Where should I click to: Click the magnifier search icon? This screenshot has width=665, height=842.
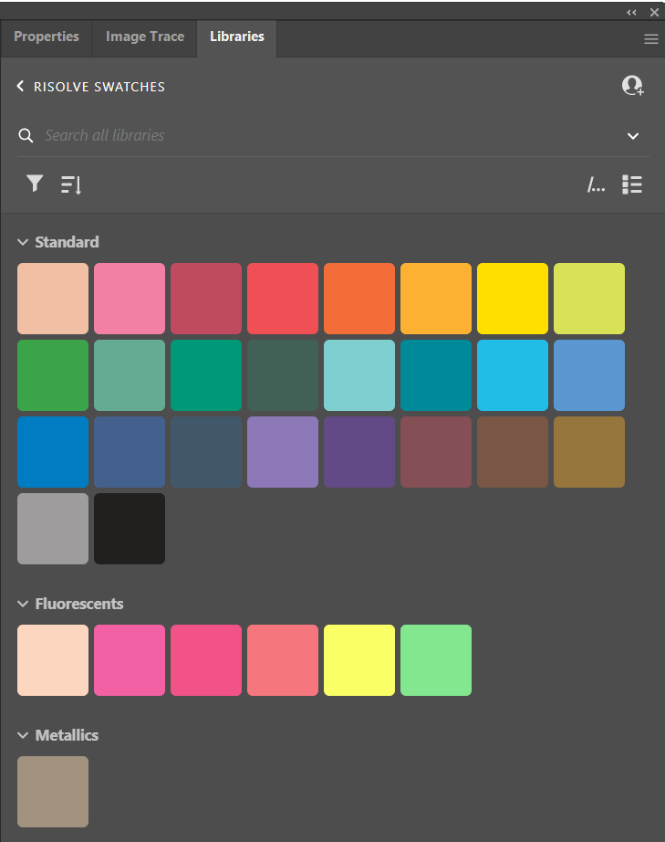pyautogui.click(x=26, y=136)
